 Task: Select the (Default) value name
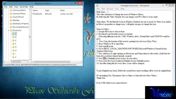(38, 14)
